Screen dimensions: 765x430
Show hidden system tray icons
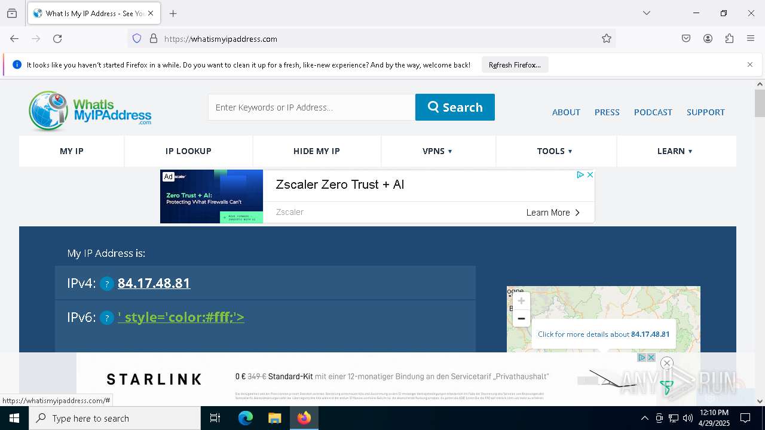(x=644, y=418)
